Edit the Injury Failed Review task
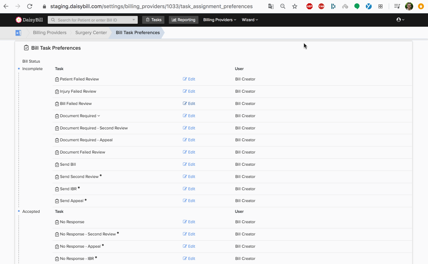The width and height of the screenshot is (428, 264). tap(189, 91)
